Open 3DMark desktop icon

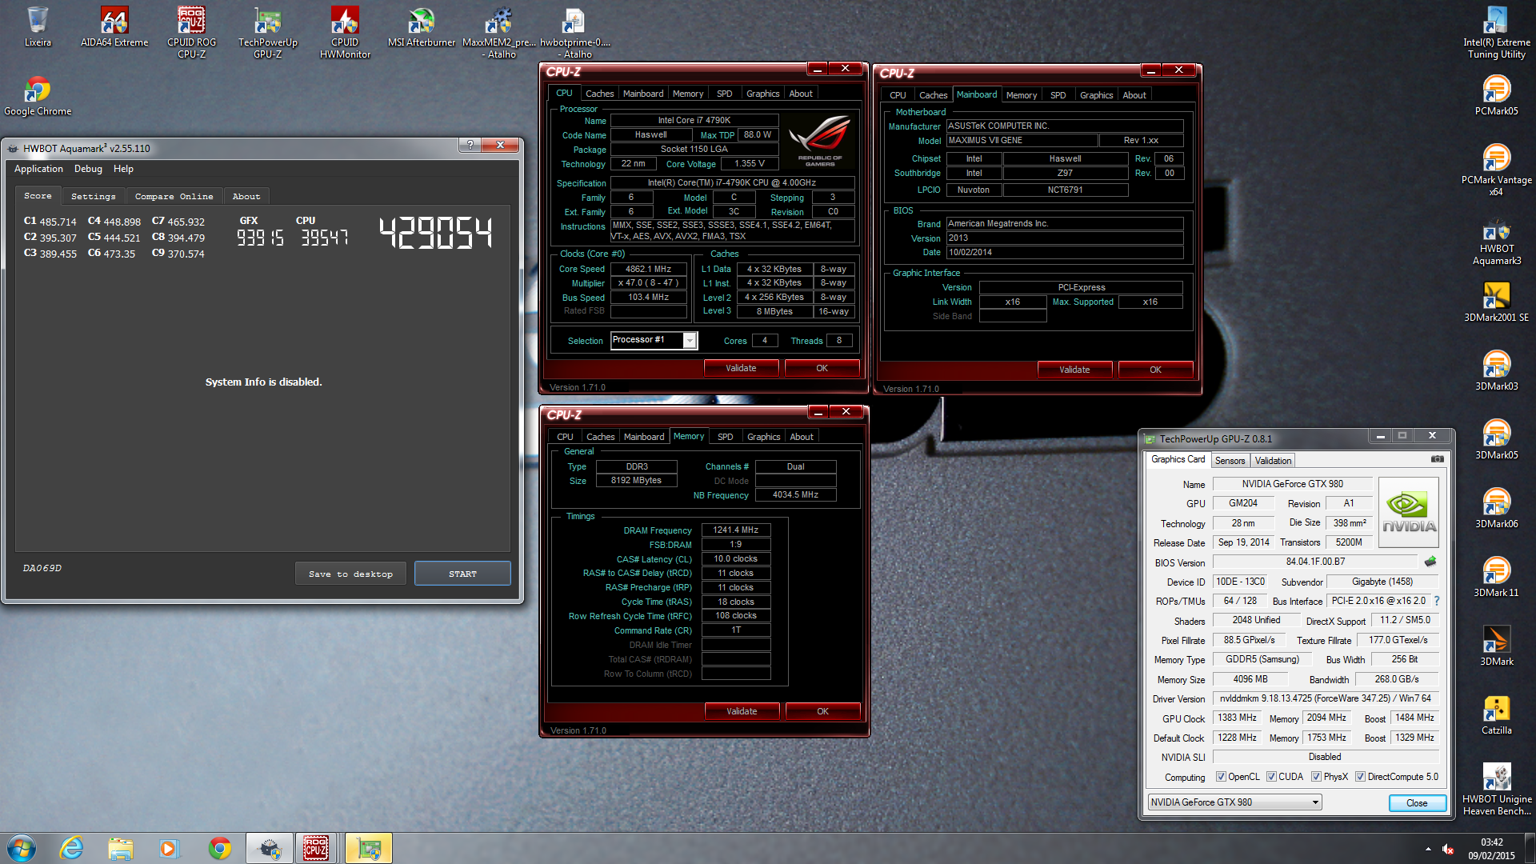[x=1496, y=646]
